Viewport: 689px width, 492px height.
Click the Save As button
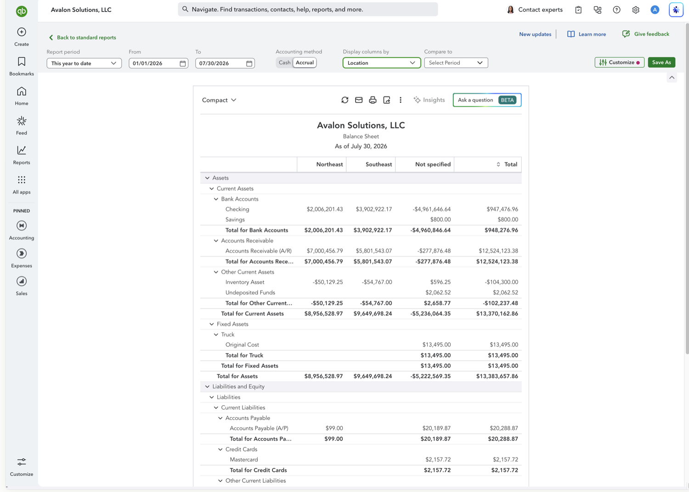point(661,62)
